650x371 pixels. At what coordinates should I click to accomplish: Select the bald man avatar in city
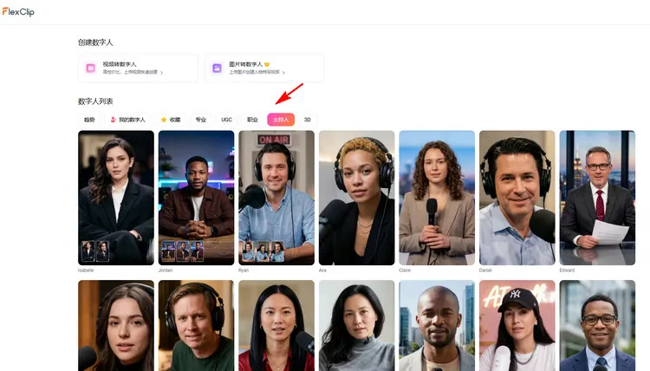[x=437, y=326]
